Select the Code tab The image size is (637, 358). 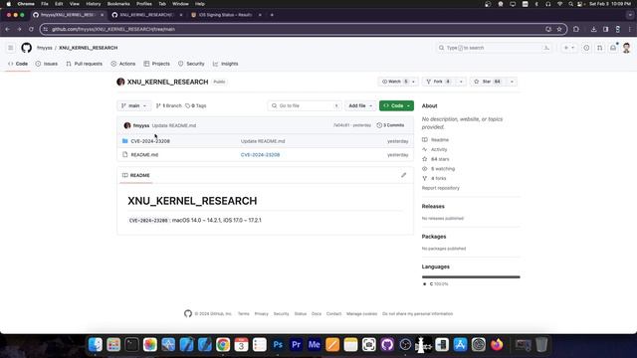[18, 64]
